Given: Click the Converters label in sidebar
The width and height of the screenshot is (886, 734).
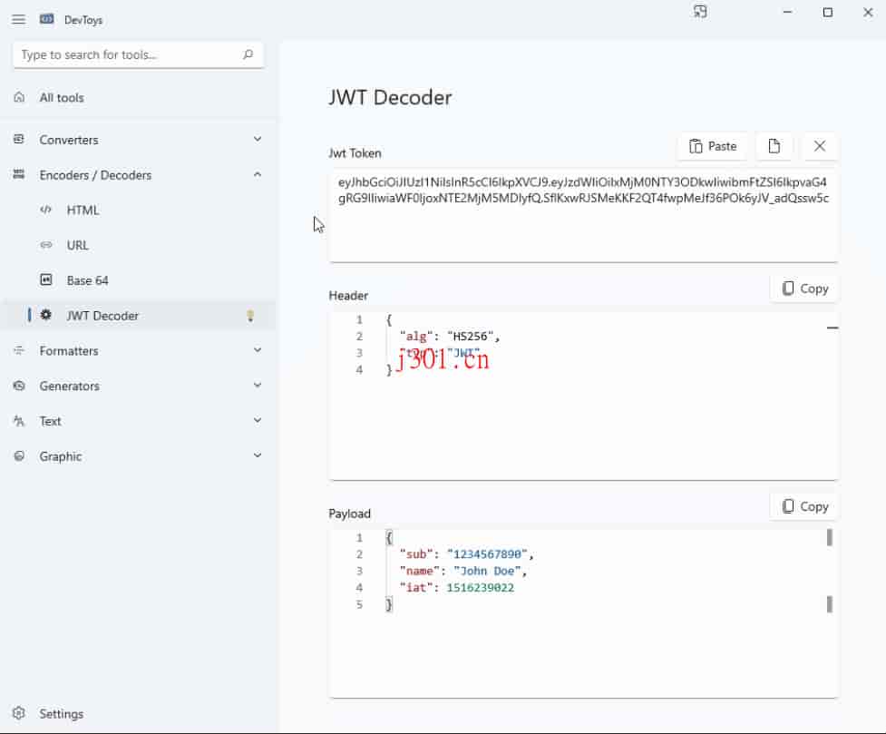Looking at the screenshot, I should coord(69,140).
